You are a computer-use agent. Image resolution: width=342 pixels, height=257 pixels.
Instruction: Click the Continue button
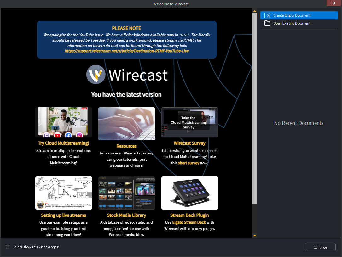[320, 247]
